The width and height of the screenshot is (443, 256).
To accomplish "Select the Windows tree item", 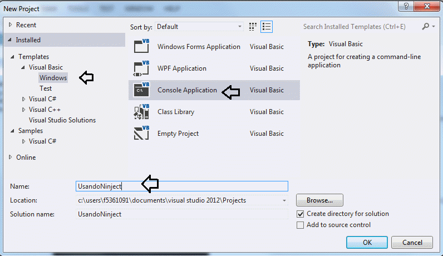I will point(53,78).
